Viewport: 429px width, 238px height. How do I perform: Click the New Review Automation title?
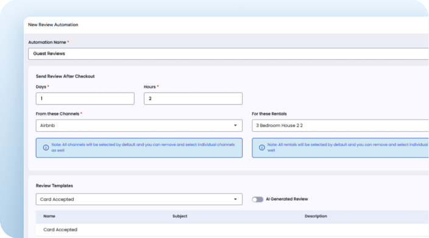point(53,24)
